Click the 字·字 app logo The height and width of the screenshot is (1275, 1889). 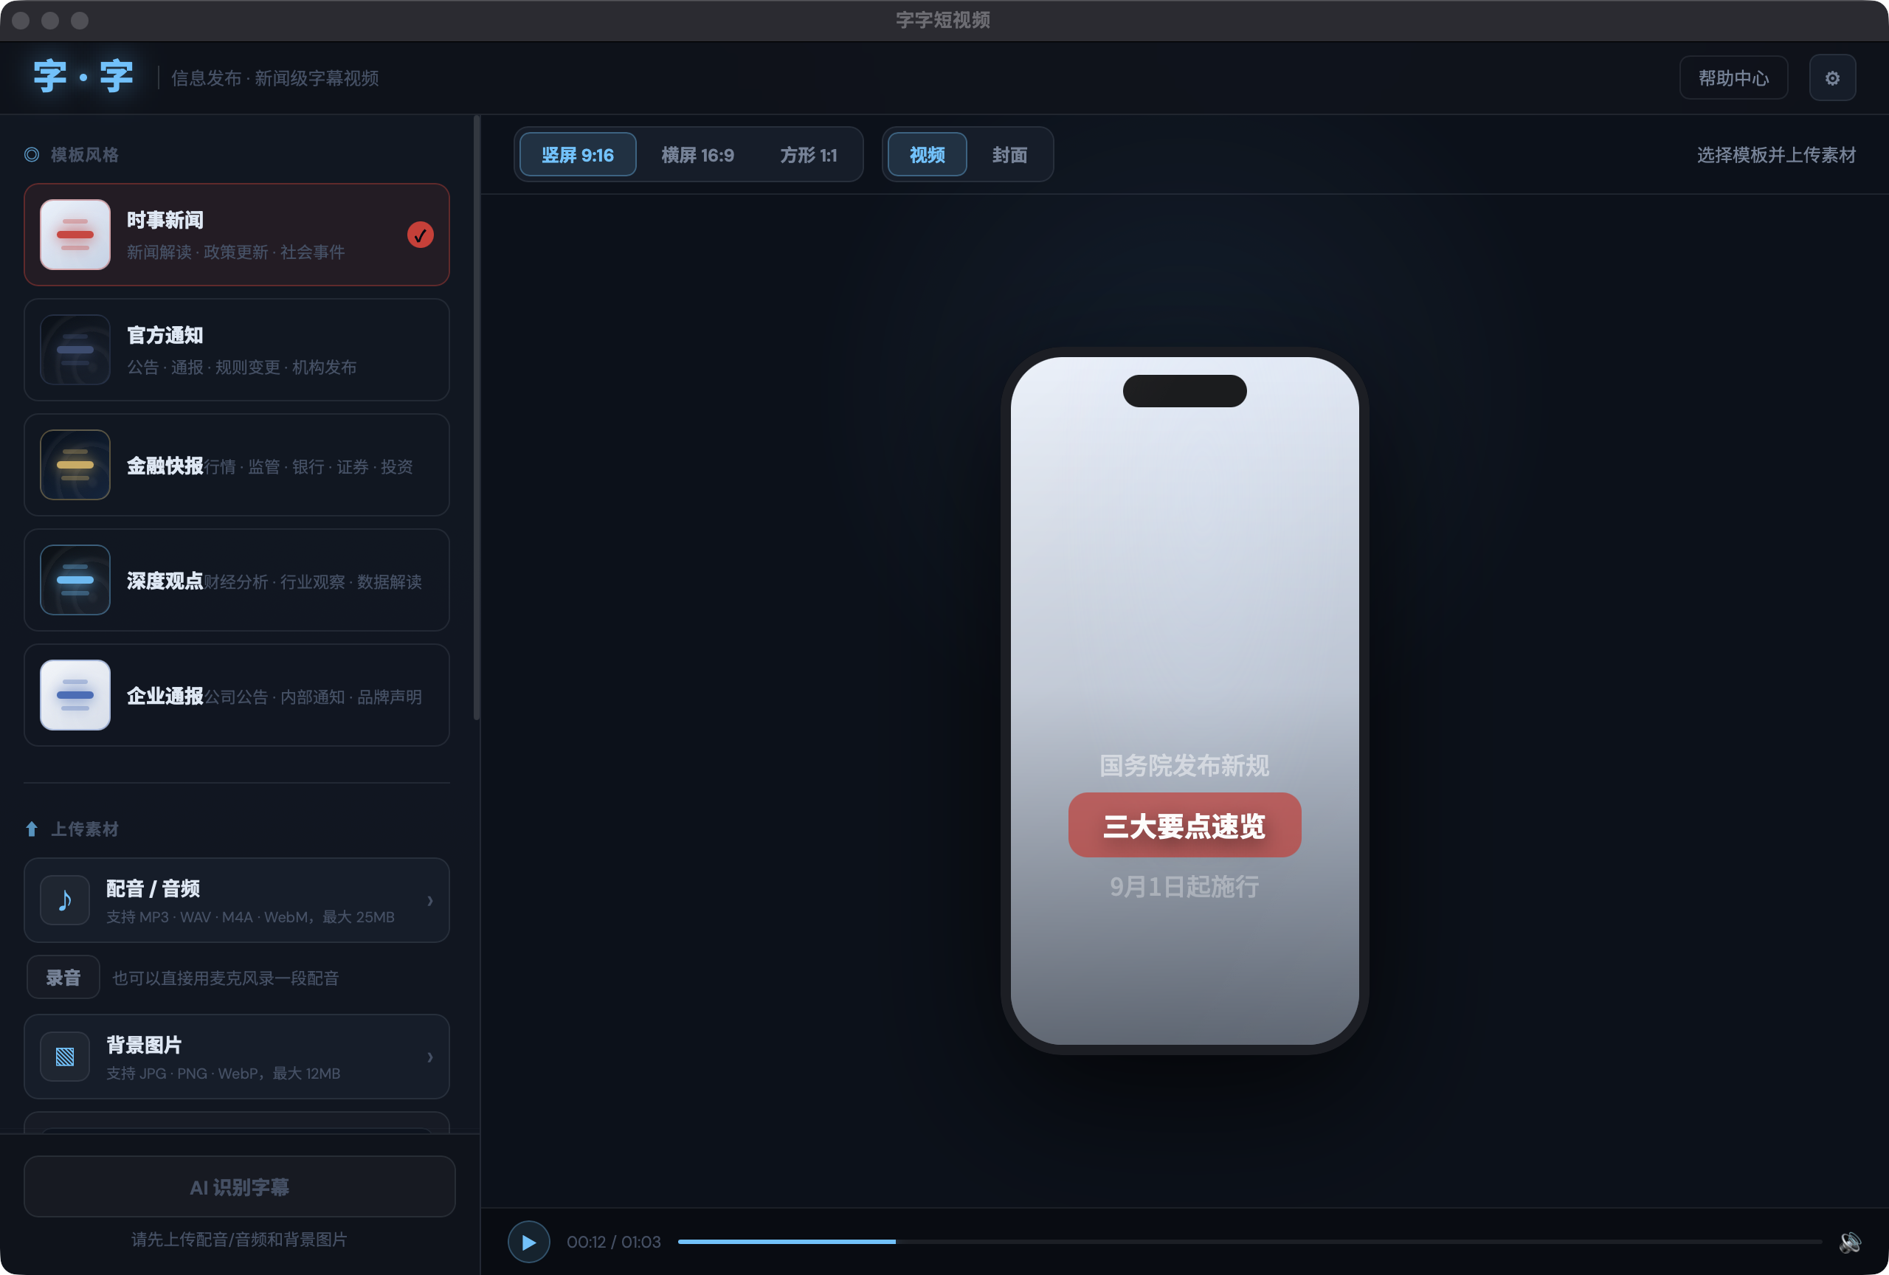tap(83, 77)
